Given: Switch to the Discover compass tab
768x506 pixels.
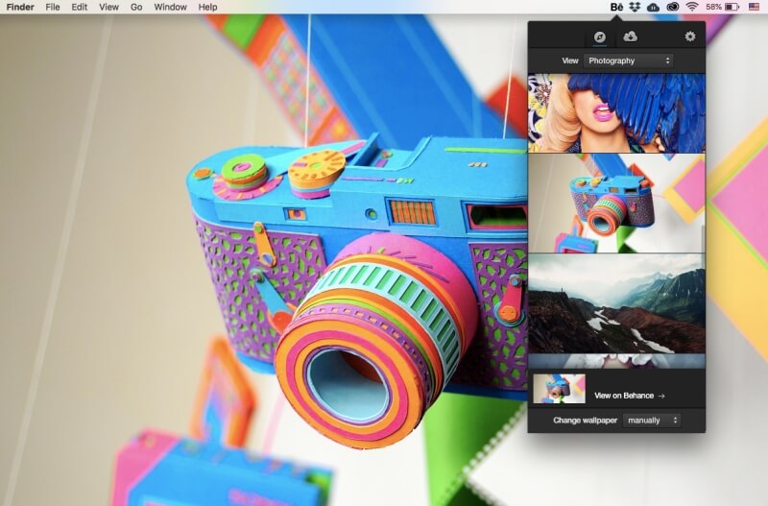Looking at the screenshot, I should click(599, 36).
